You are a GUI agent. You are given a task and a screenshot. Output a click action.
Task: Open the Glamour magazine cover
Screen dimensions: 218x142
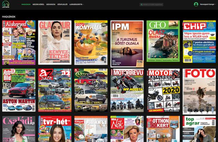click(x=55, y=43)
